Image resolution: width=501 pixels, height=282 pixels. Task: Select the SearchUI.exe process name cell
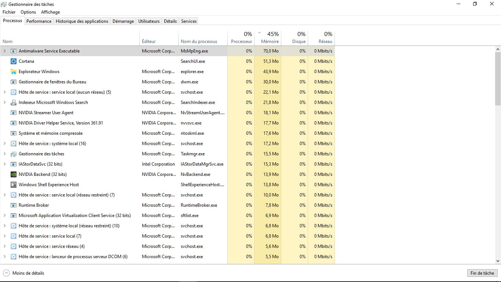coord(203,61)
